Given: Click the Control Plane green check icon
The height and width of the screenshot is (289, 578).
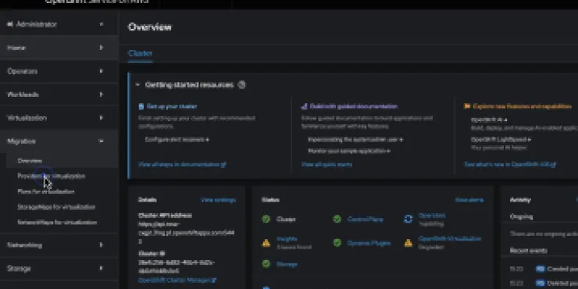Looking at the screenshot, I should pyautogui.click(x=337, y=219).
